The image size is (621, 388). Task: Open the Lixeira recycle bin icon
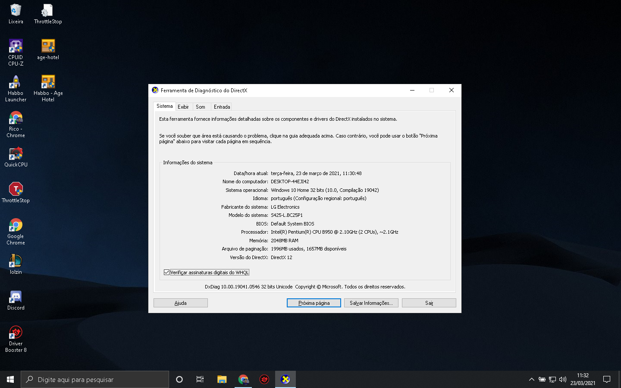point(16,14)
